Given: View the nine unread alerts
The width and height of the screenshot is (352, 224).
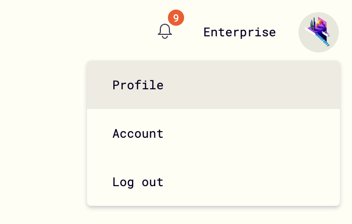Looking at the screenshot, I should pyautogui.click(x=176, y=18).
